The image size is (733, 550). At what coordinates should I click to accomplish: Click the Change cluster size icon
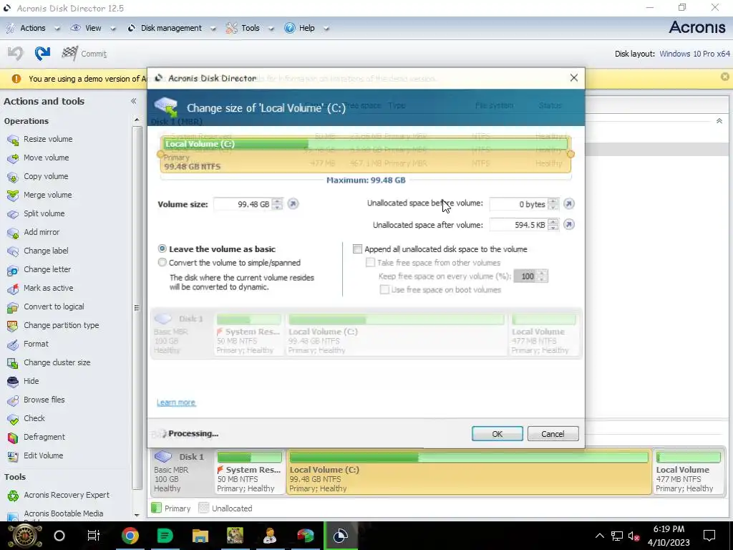pos(13,363)
